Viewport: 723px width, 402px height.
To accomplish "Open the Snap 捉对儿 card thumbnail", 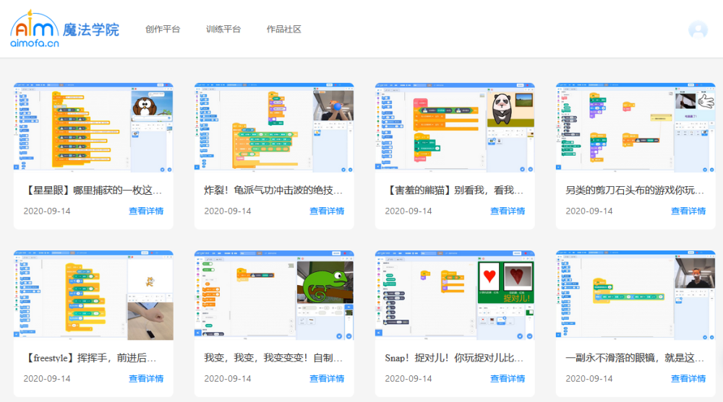I will [x=455, y=295].
